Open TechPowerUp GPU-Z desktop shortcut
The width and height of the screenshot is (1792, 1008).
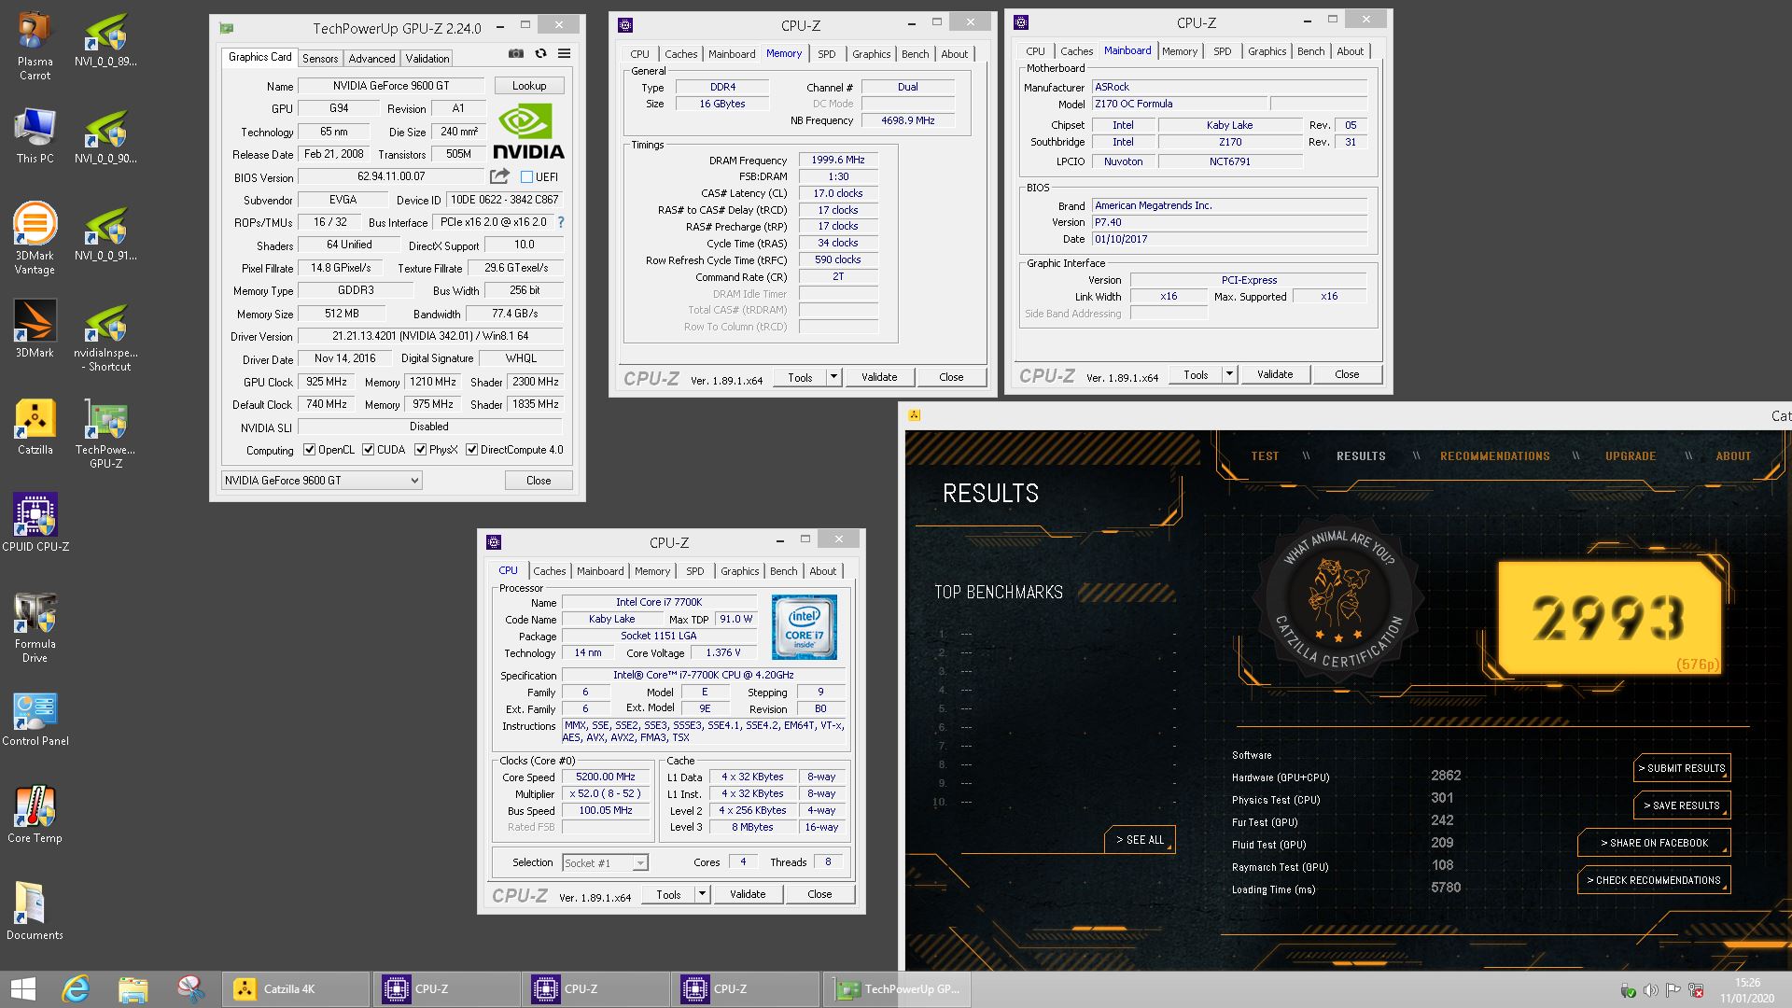[105, 433]
